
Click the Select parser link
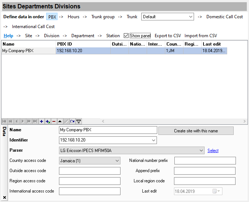[213, 151]
